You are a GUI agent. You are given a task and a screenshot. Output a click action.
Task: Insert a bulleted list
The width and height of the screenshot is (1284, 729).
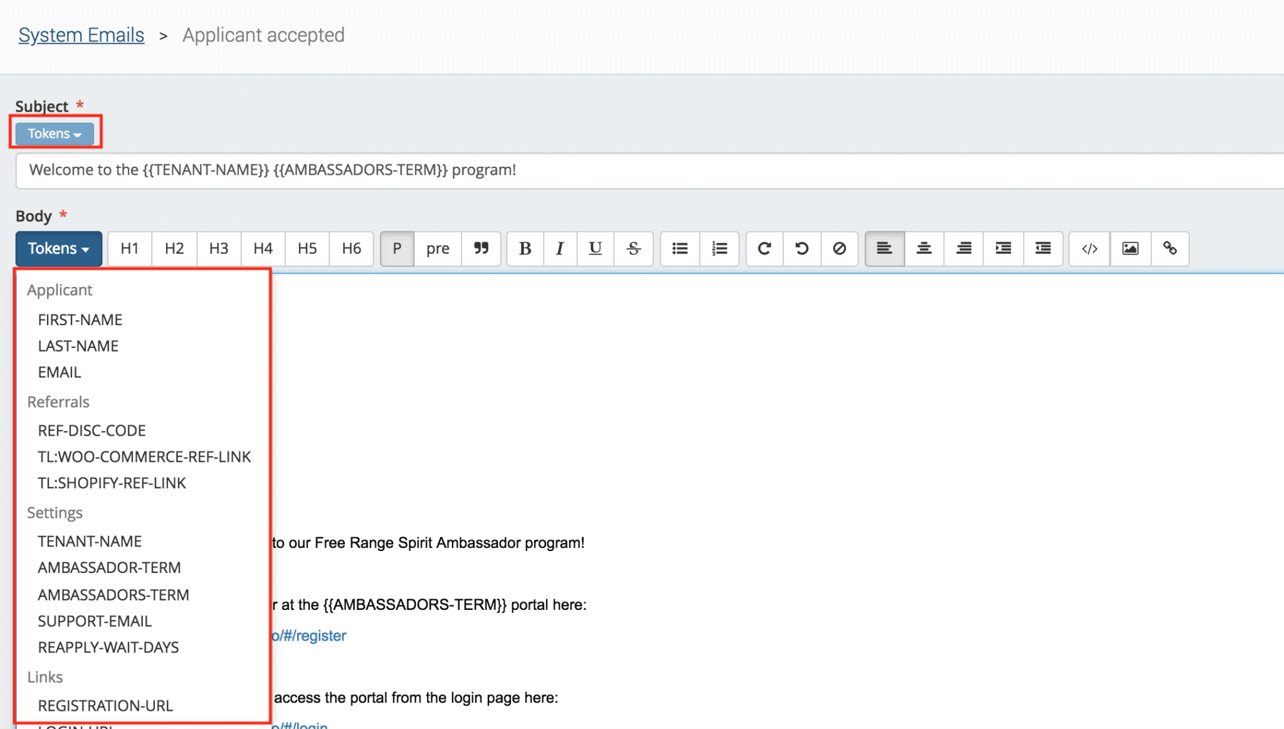point(680,249)
